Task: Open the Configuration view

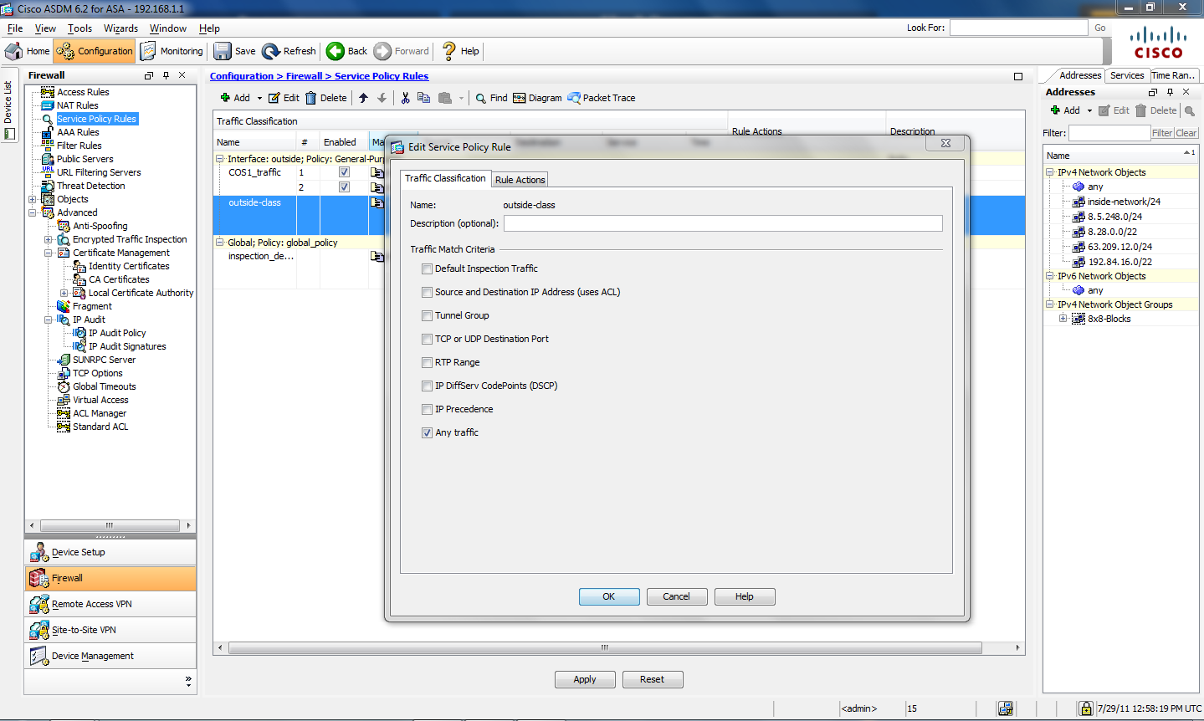Action: coord(95,51)
